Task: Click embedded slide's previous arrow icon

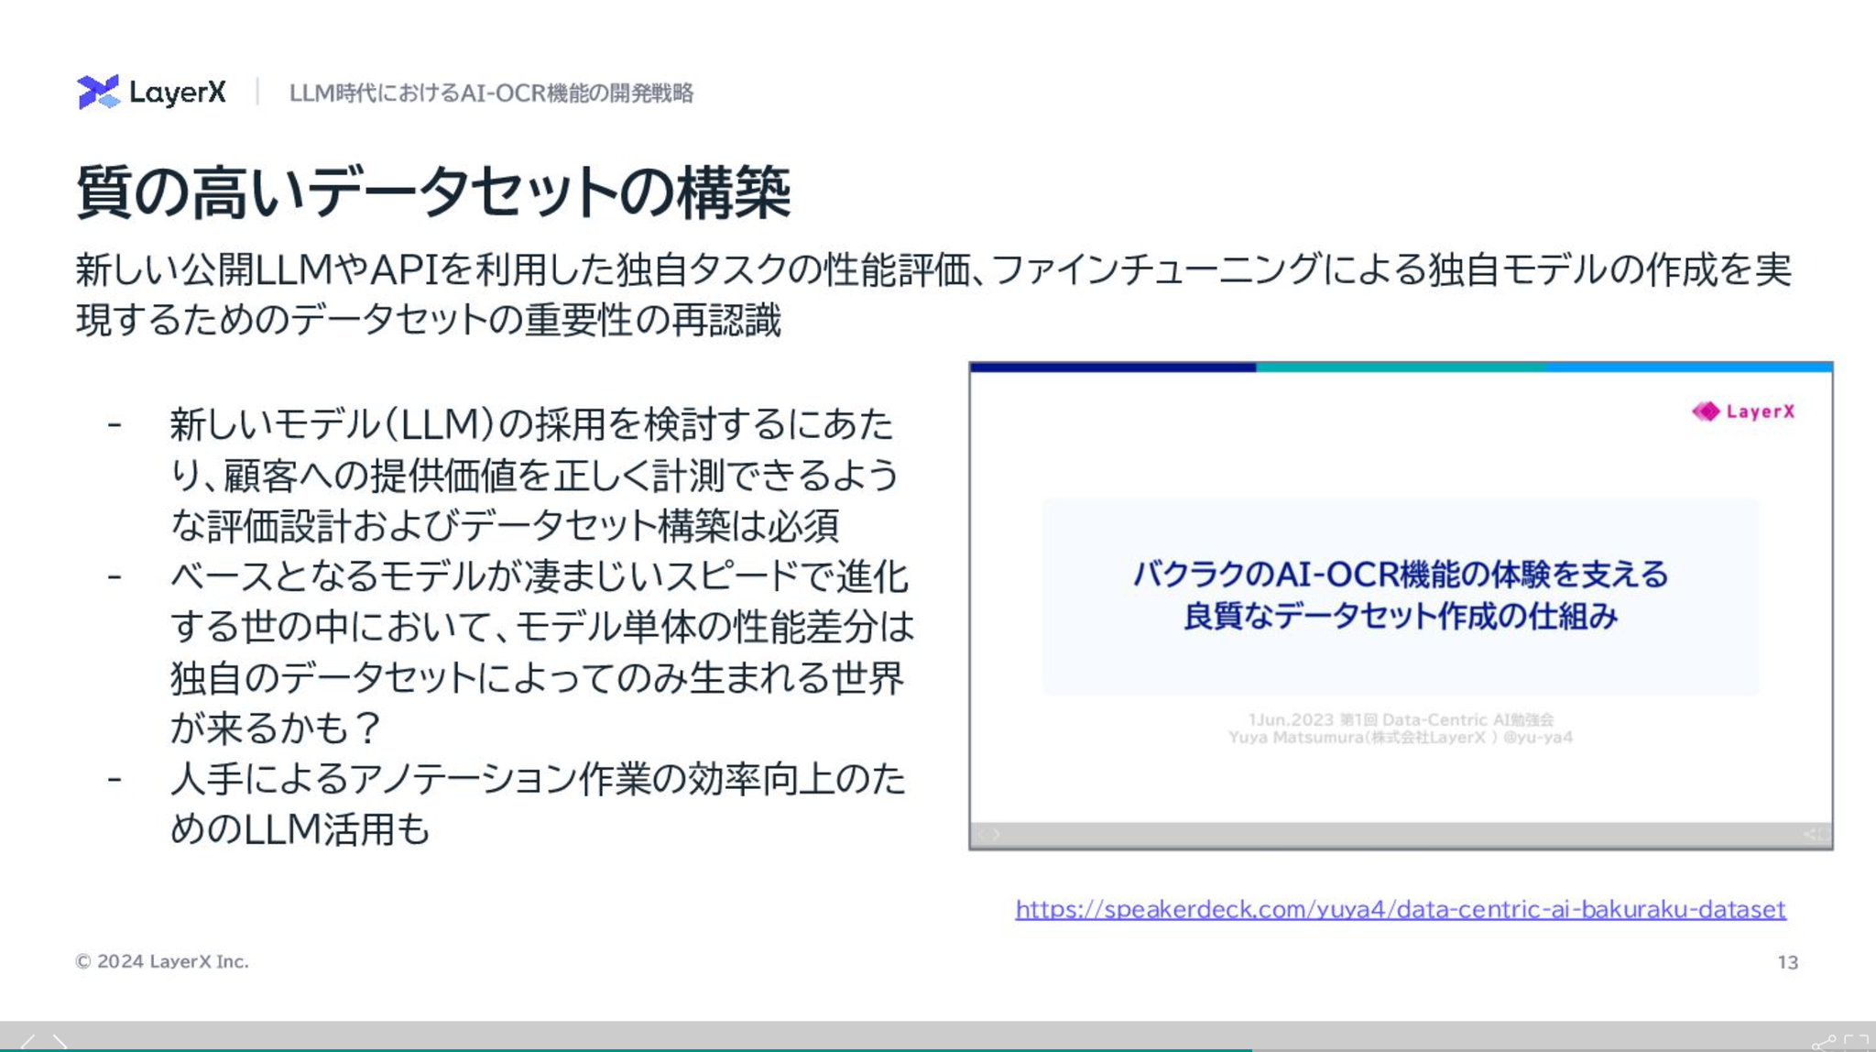Action: point(980,834)
